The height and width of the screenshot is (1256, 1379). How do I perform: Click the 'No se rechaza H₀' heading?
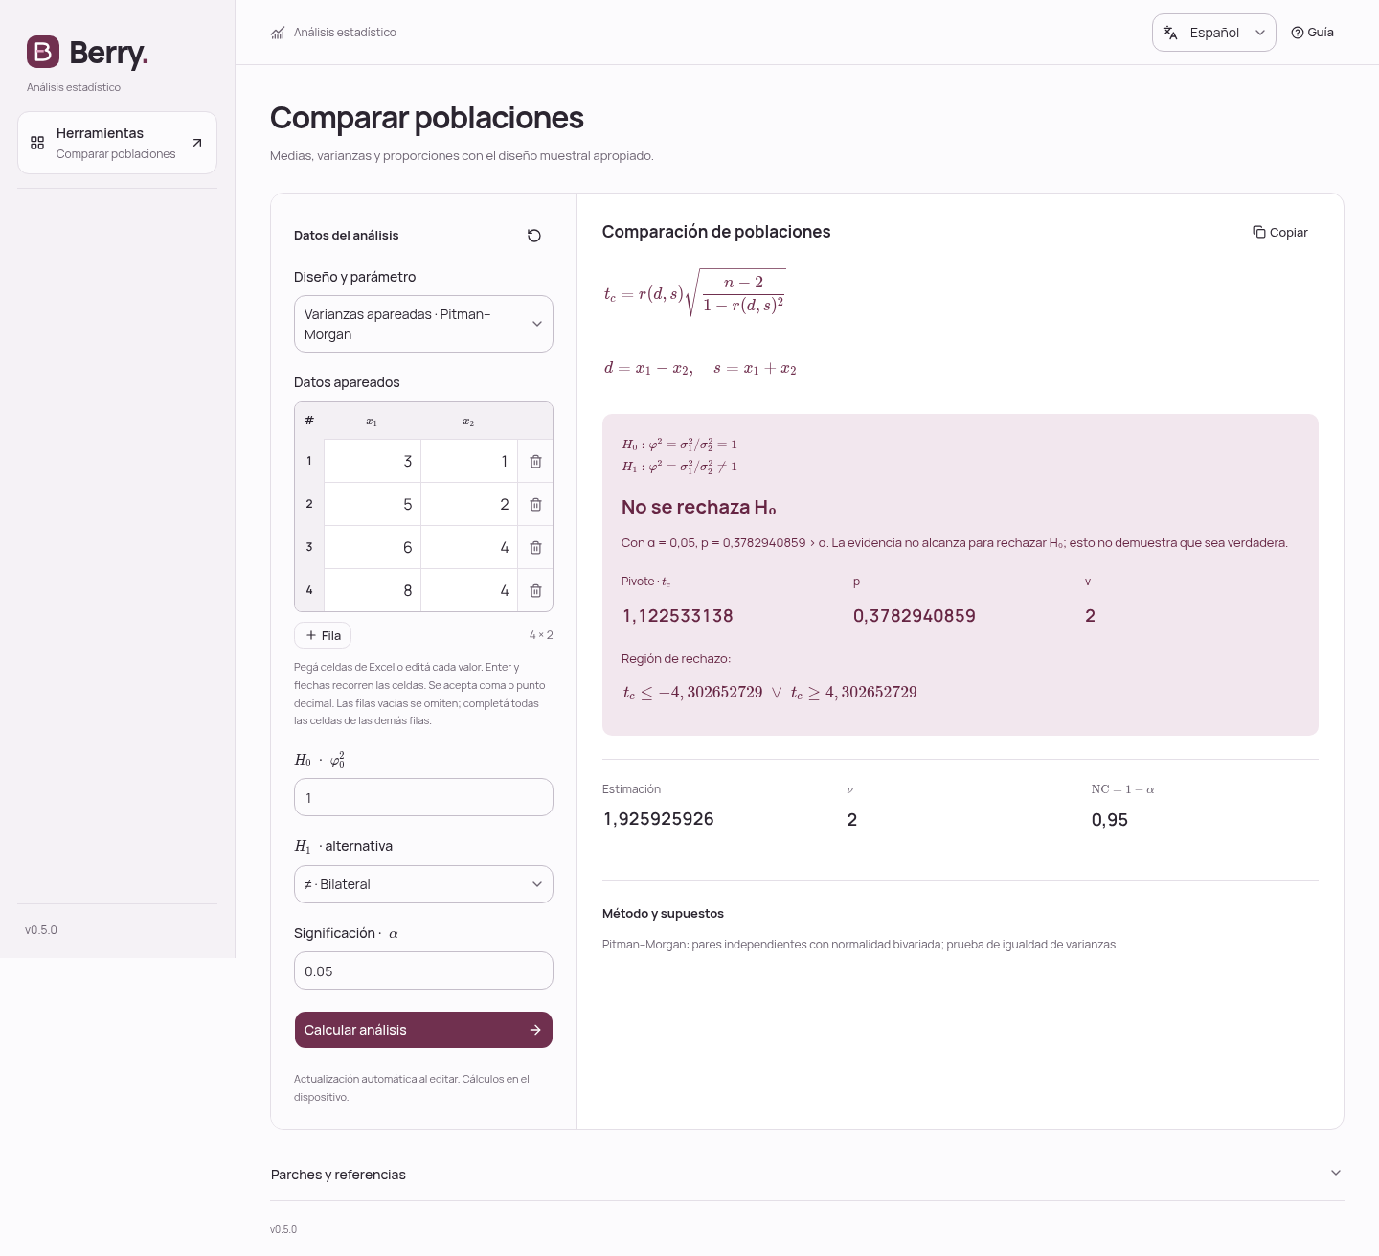tap(699, 508)
